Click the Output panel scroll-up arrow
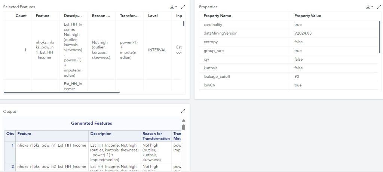 183,121
